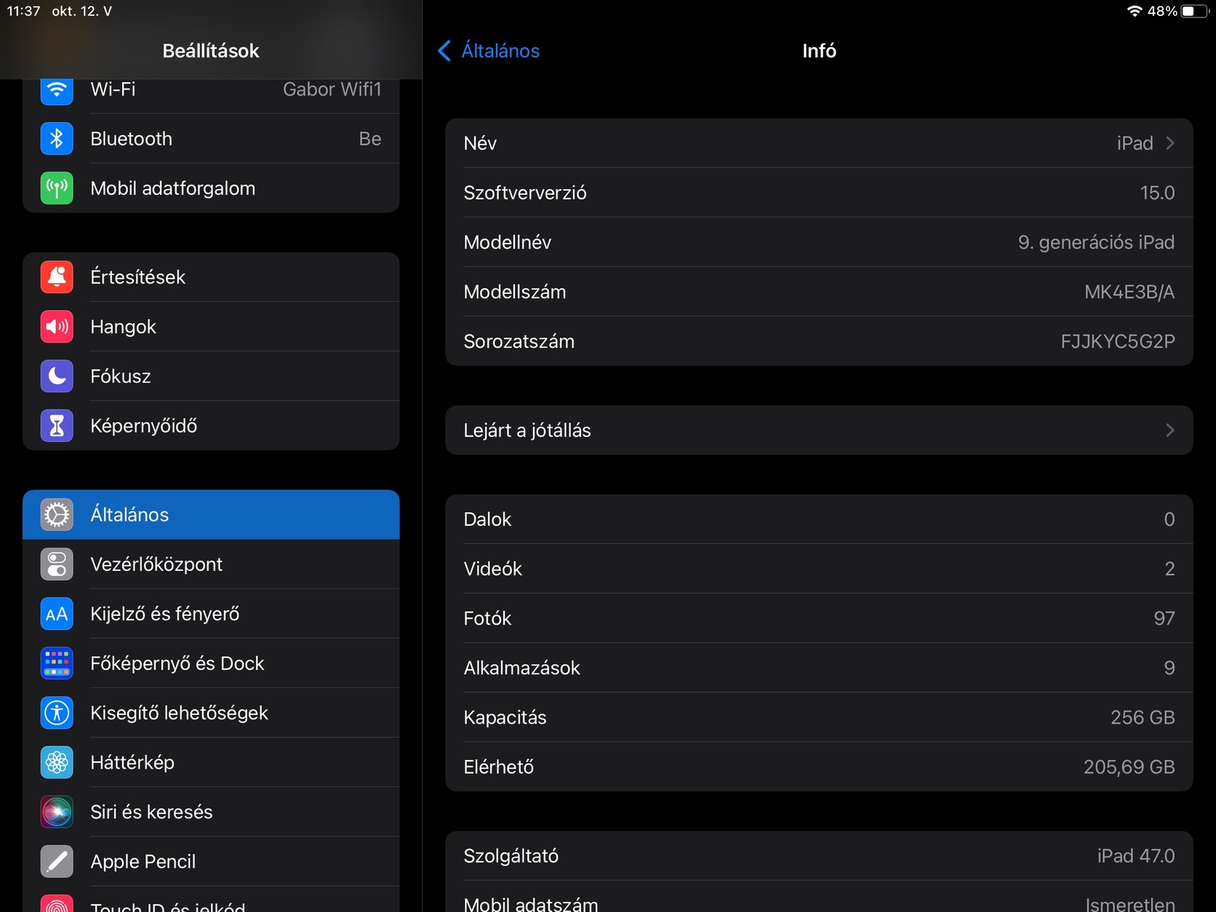Tap the Siri és keresés icon
Screen dimensions: 1216x912
(57, 812)
